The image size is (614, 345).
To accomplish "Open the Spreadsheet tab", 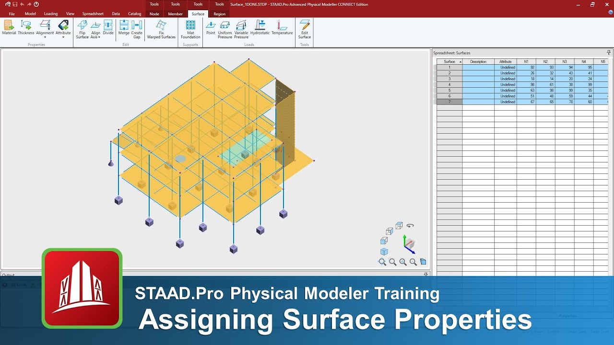I will pyautogui.click(x=93, y=14).
